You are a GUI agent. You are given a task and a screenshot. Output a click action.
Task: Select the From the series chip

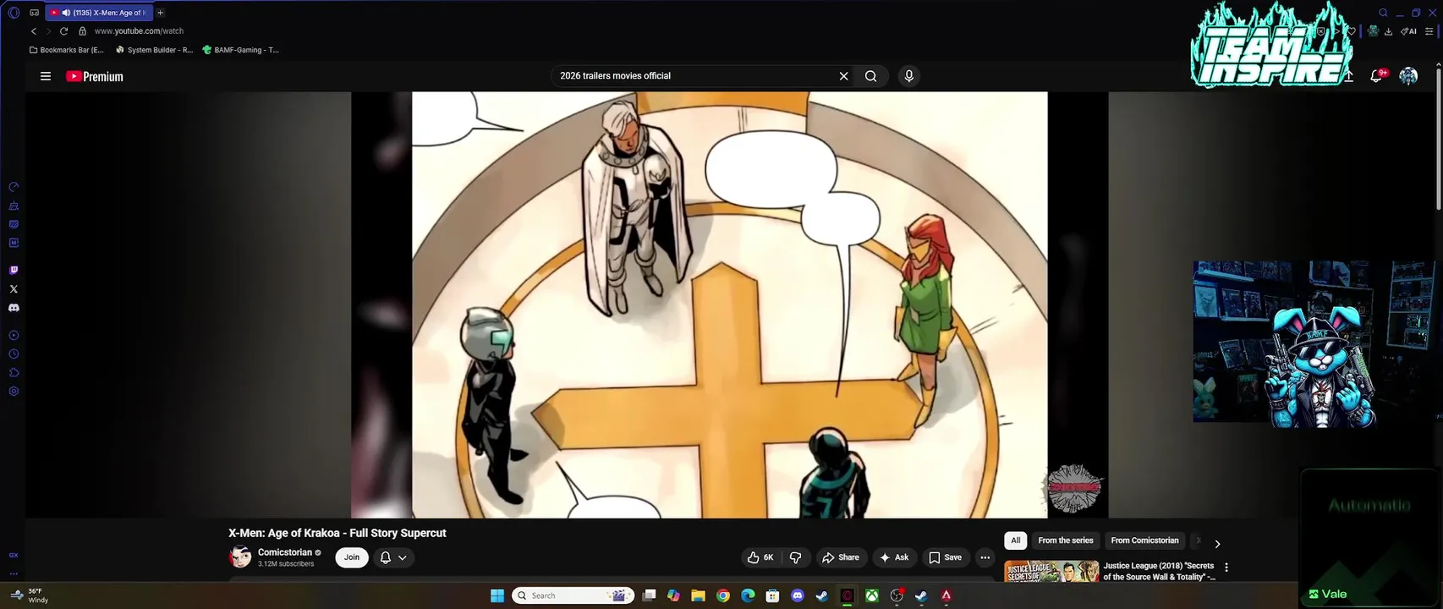tap(1066, 540)
